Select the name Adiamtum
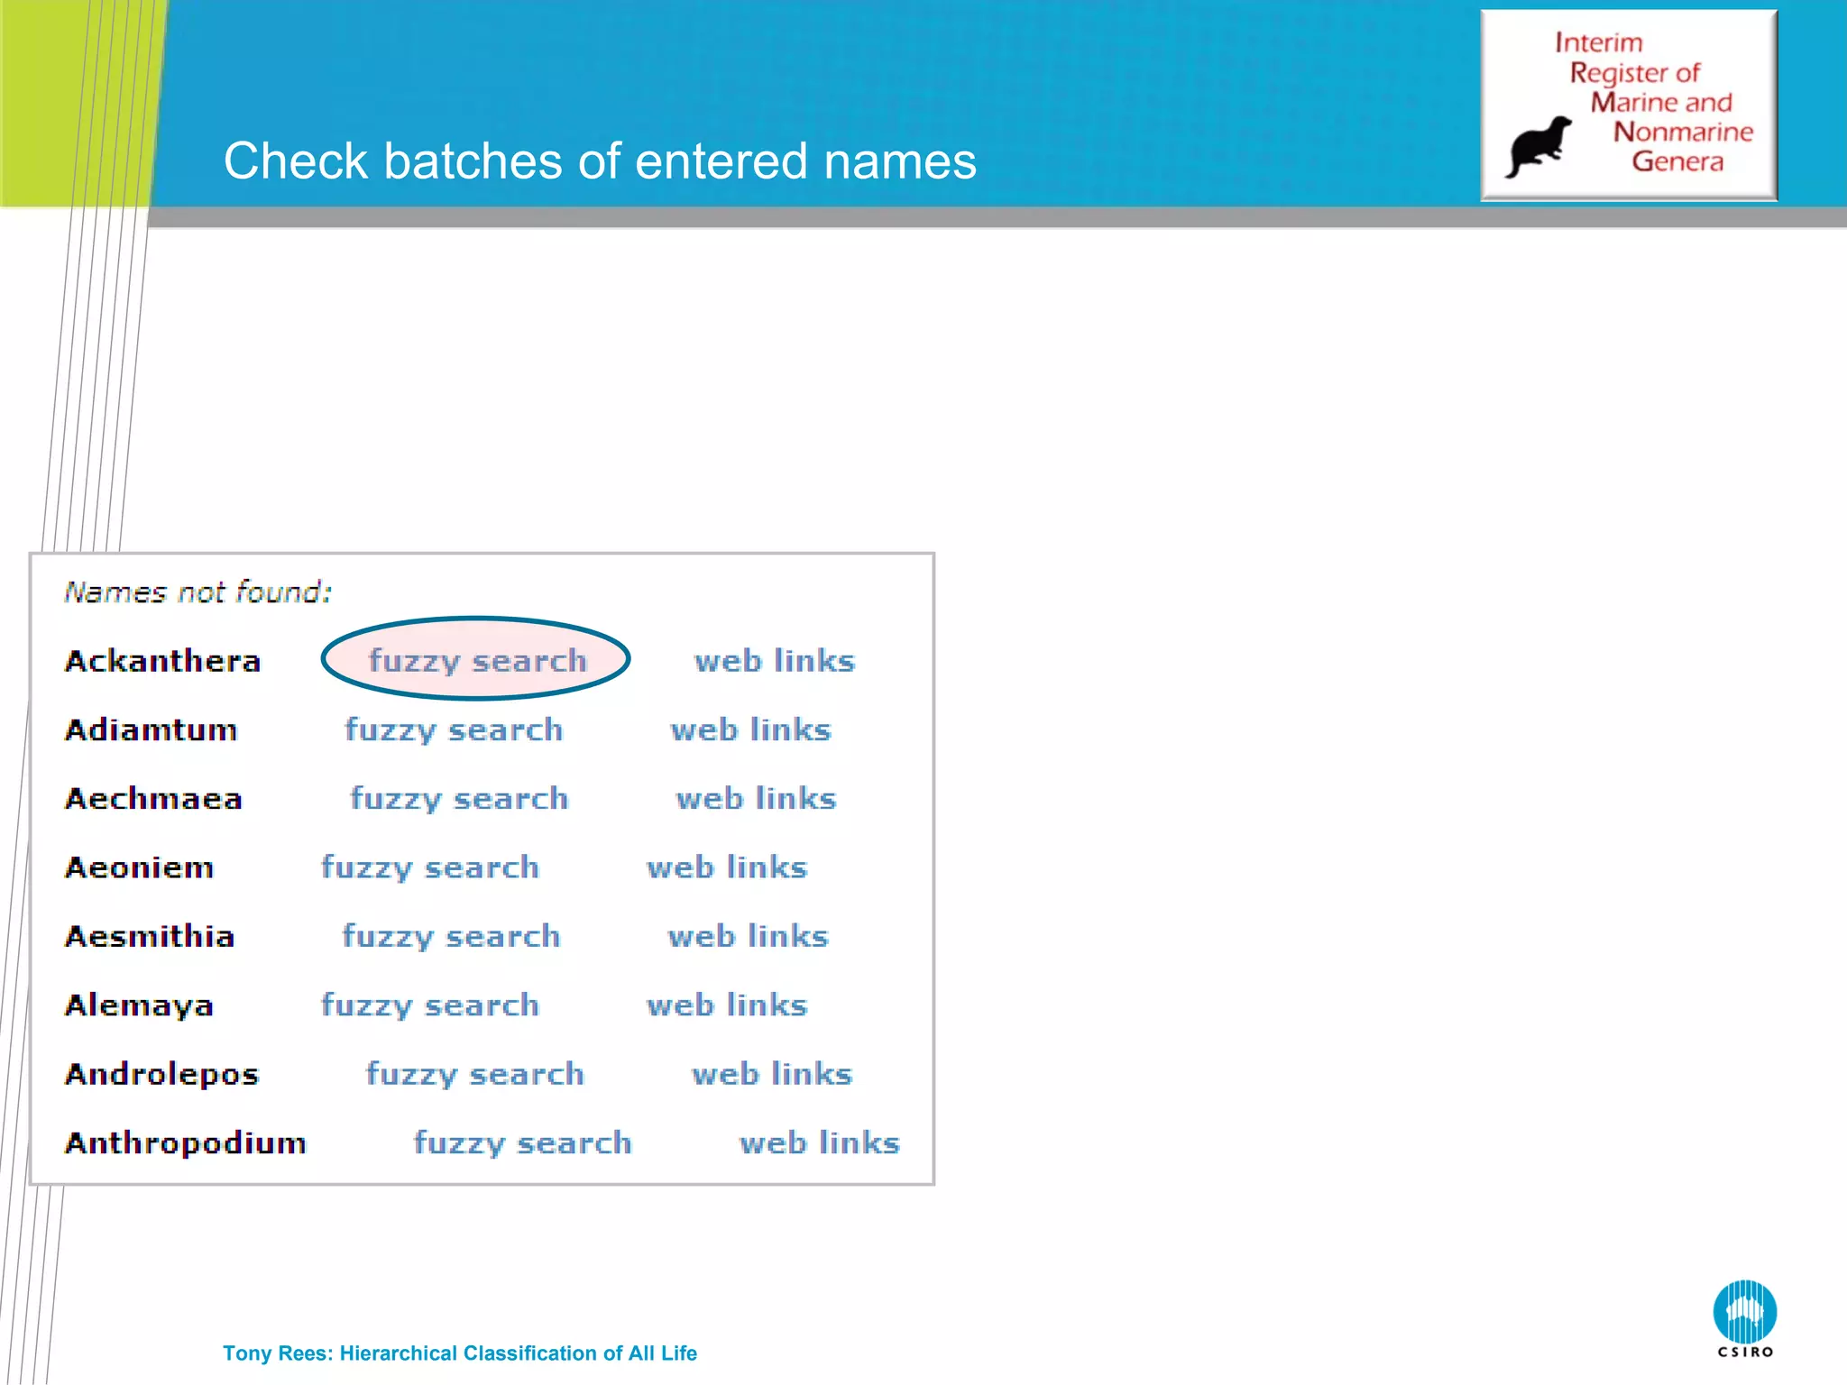The width and height of the screenshot is (1847, 1385). 151,729
